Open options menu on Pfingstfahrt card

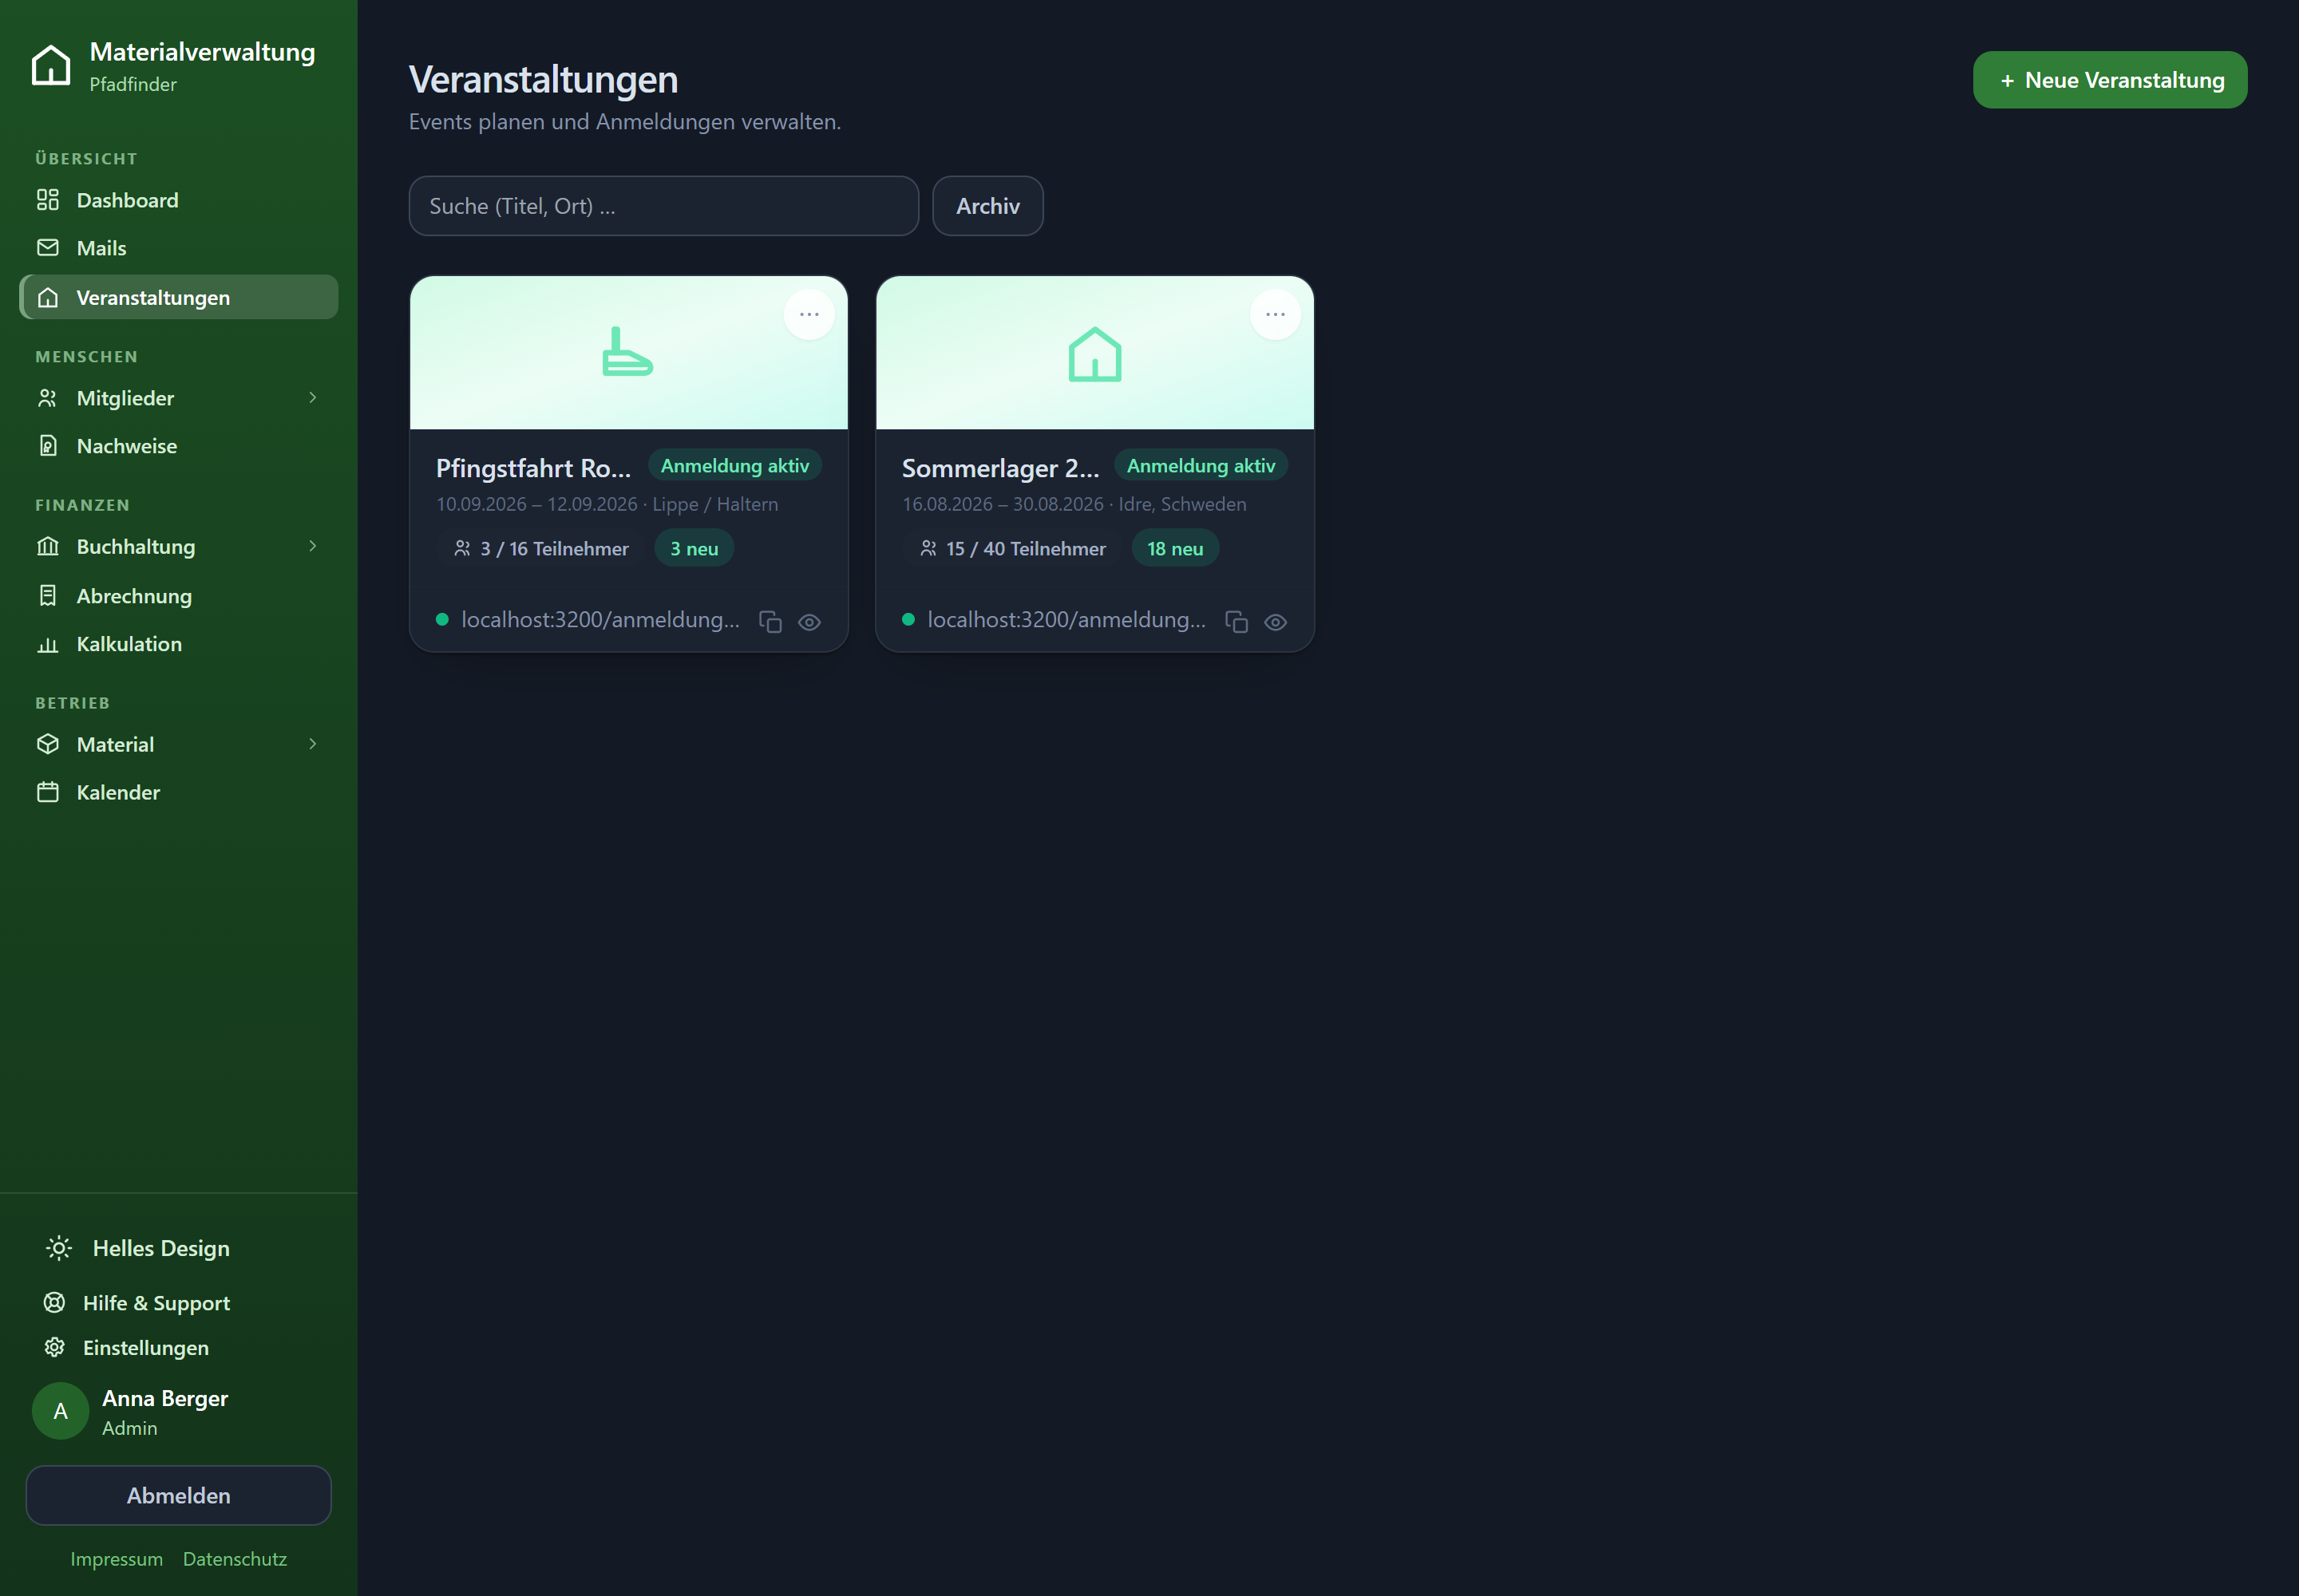coord(809,314)
